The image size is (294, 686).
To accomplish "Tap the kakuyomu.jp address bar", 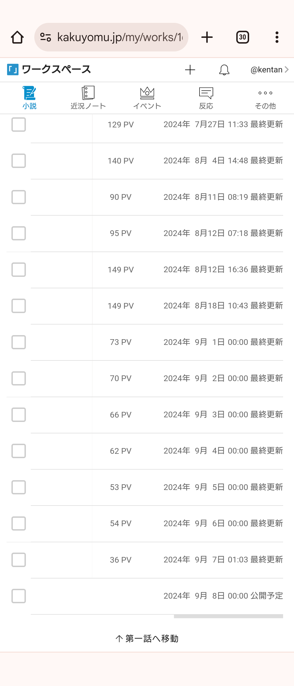I will point(120,37).
